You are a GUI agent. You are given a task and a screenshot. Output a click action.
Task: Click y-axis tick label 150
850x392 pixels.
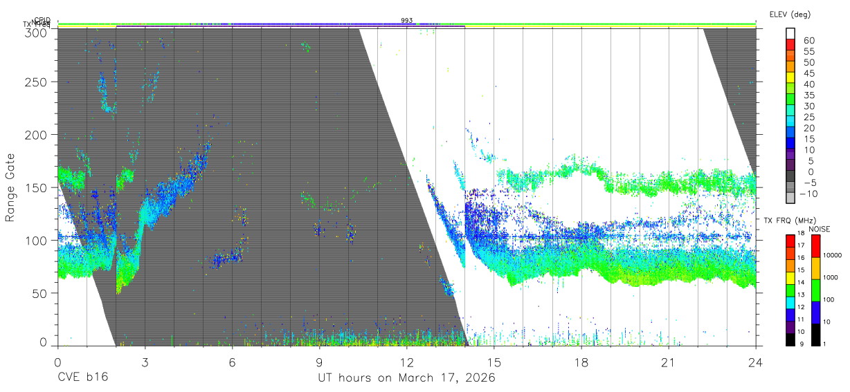36,188
